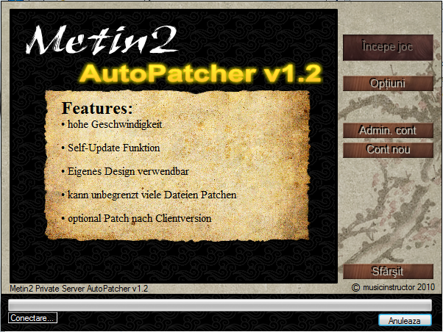Click the Features: heading
Screen dimensions: 443x332
pyautogui.click(x=97, y=108)
